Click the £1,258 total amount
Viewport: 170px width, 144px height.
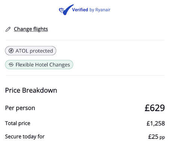coord(156,123)
